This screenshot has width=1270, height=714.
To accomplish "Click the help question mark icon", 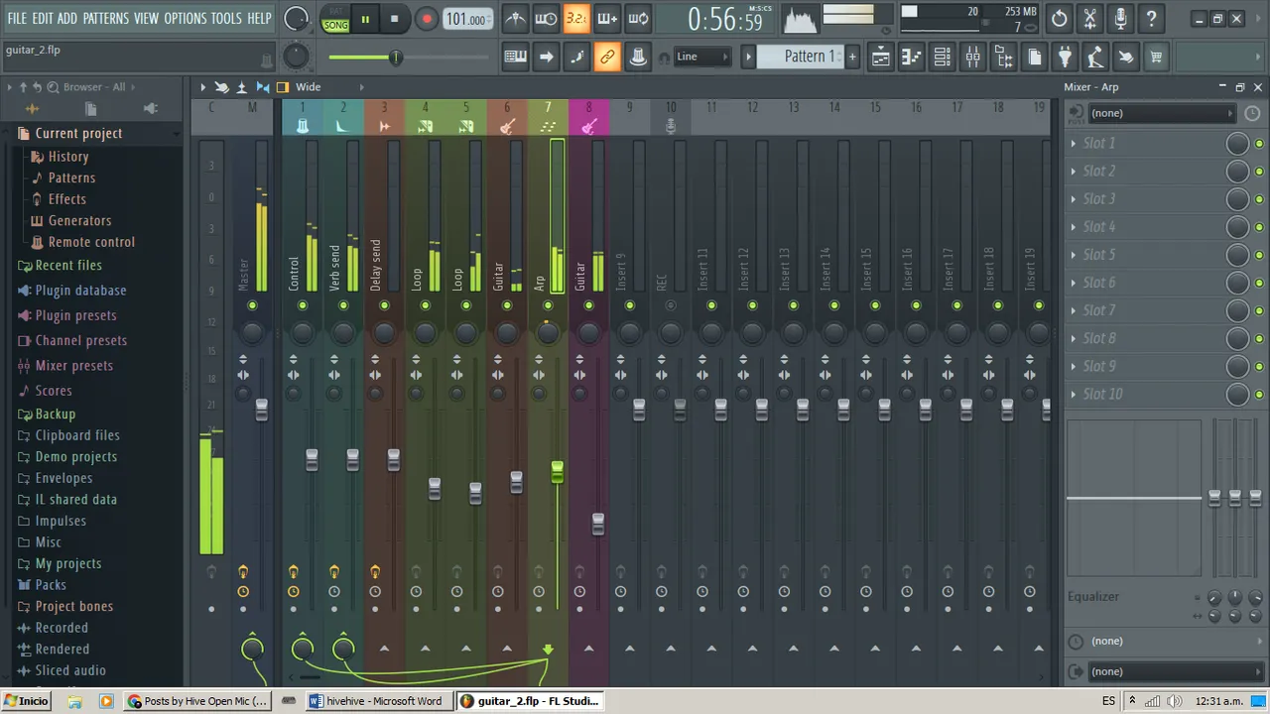I will 1151,19.
